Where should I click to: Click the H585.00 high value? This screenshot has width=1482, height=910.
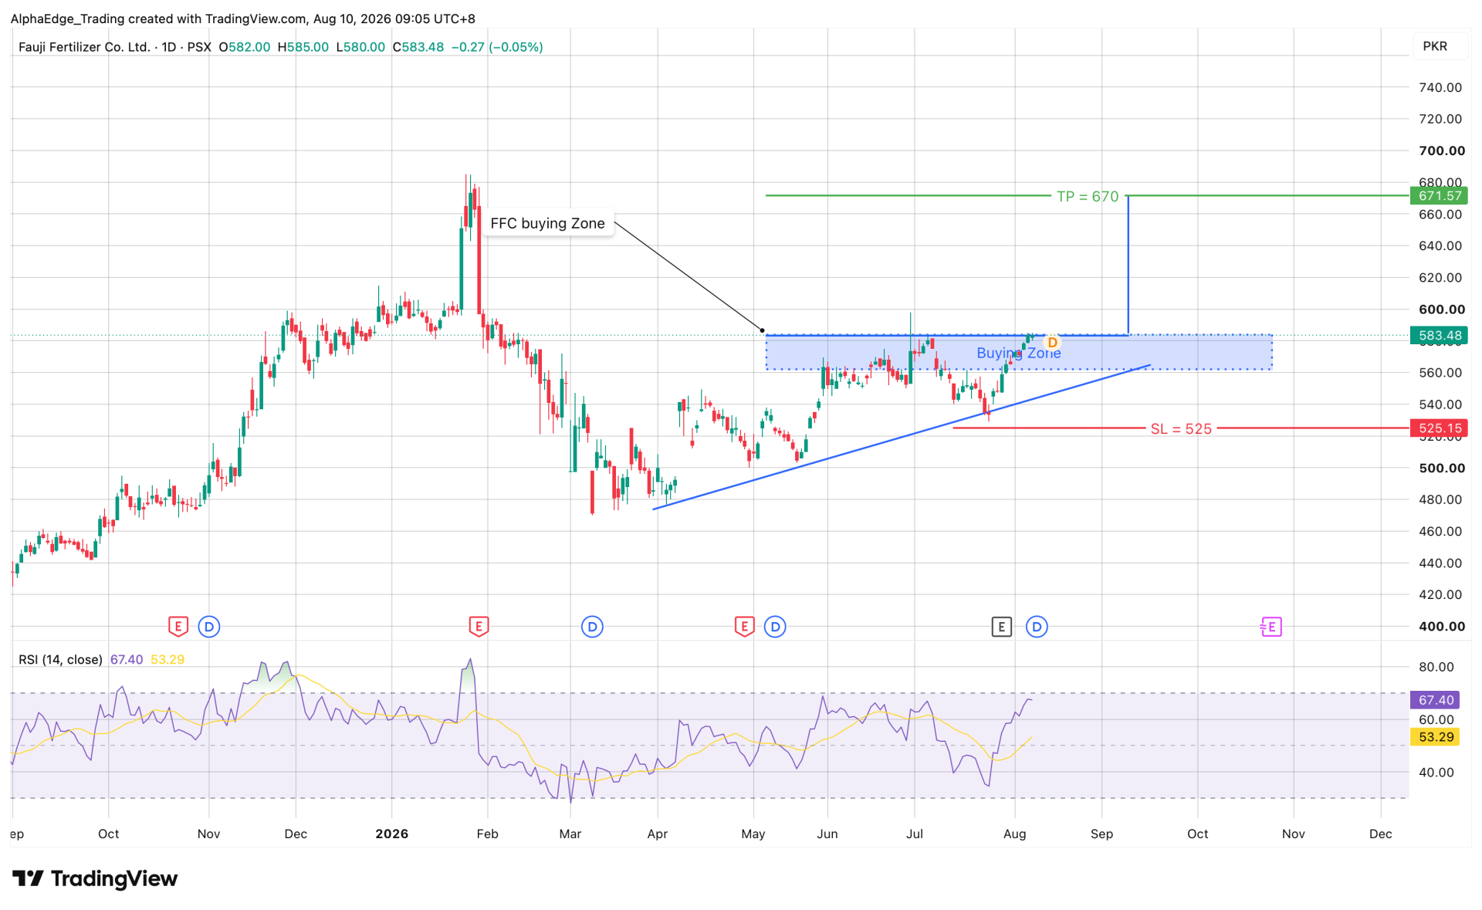303,47
